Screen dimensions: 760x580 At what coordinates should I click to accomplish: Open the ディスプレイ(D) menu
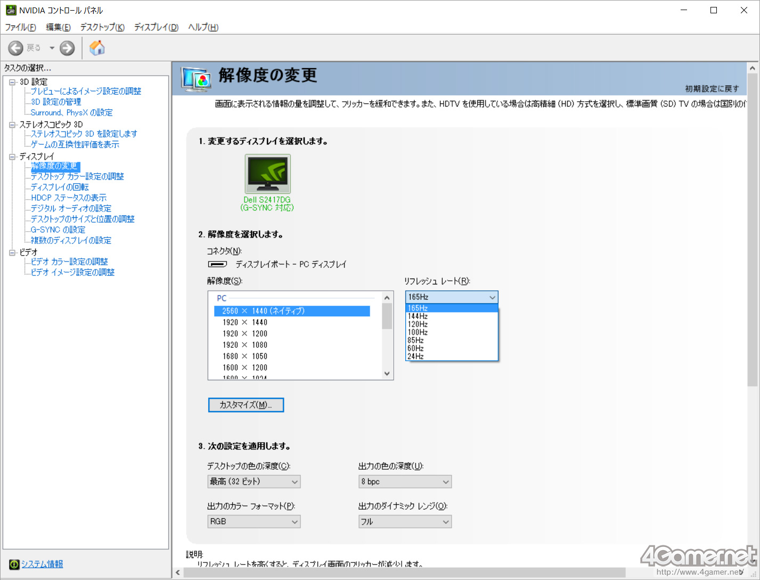[156, 27]
